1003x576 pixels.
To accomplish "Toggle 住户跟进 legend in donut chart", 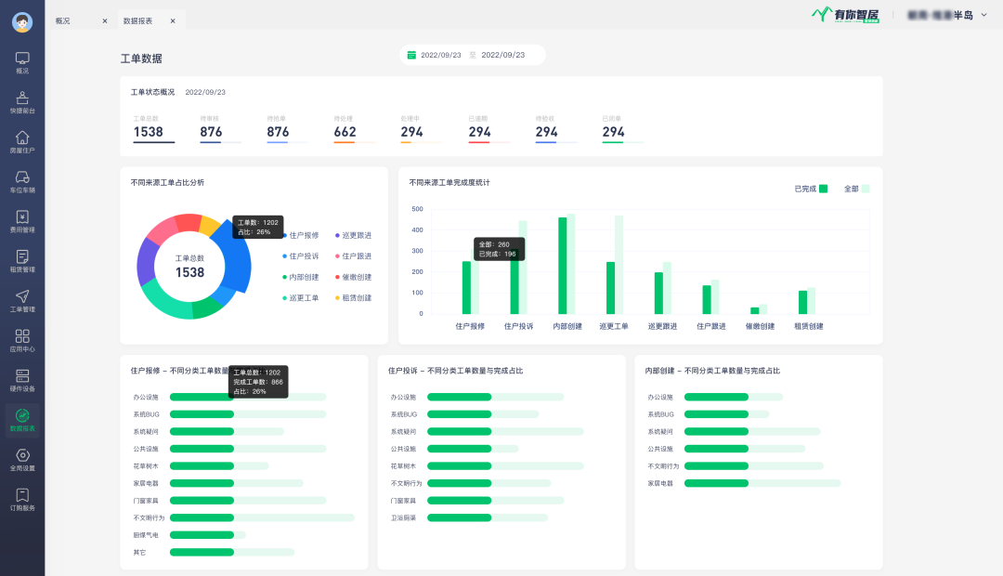I will (353, 256).
